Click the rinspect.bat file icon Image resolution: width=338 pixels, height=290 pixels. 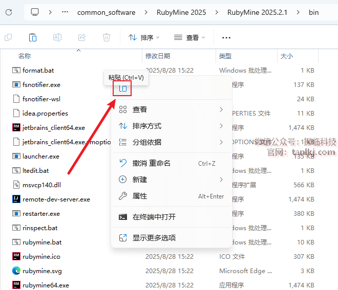click(16, 228)
